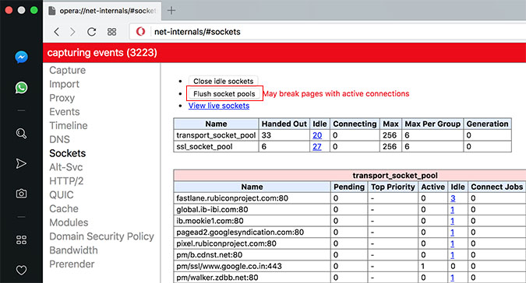Click Handed Out value 33
Viewport: 526px width, 283px height.
(x=267, y=135)
